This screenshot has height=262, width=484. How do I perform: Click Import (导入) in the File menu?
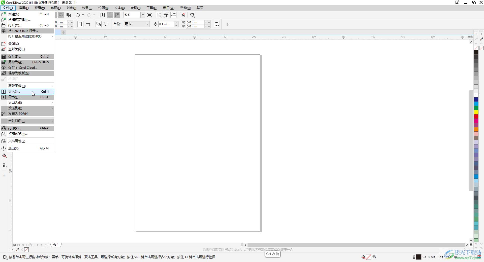coord(27,92)
